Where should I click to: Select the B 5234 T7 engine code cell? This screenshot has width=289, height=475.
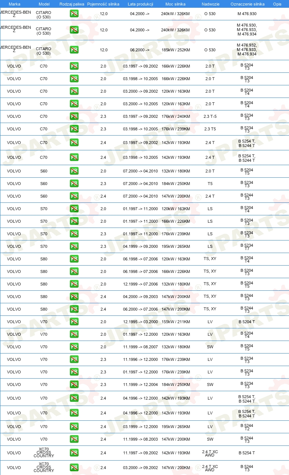(247, 247)
